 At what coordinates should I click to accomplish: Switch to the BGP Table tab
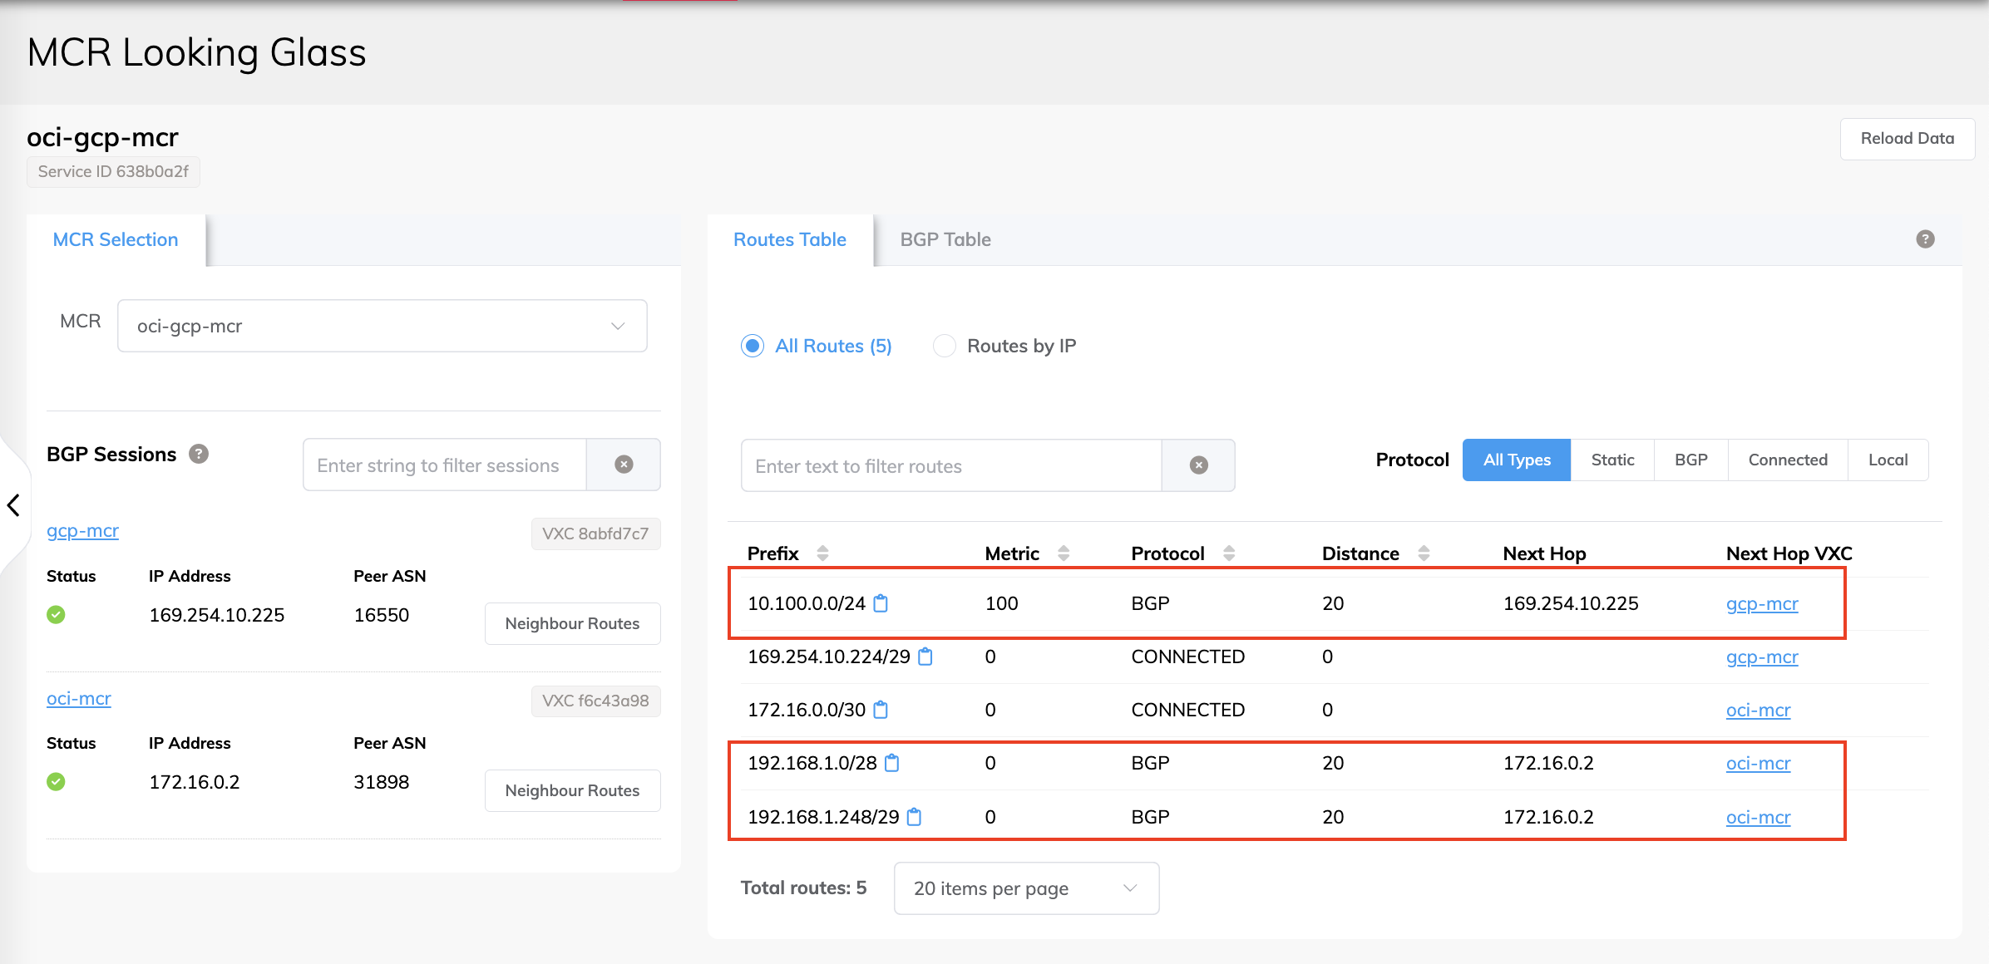(x=945, y=239)
